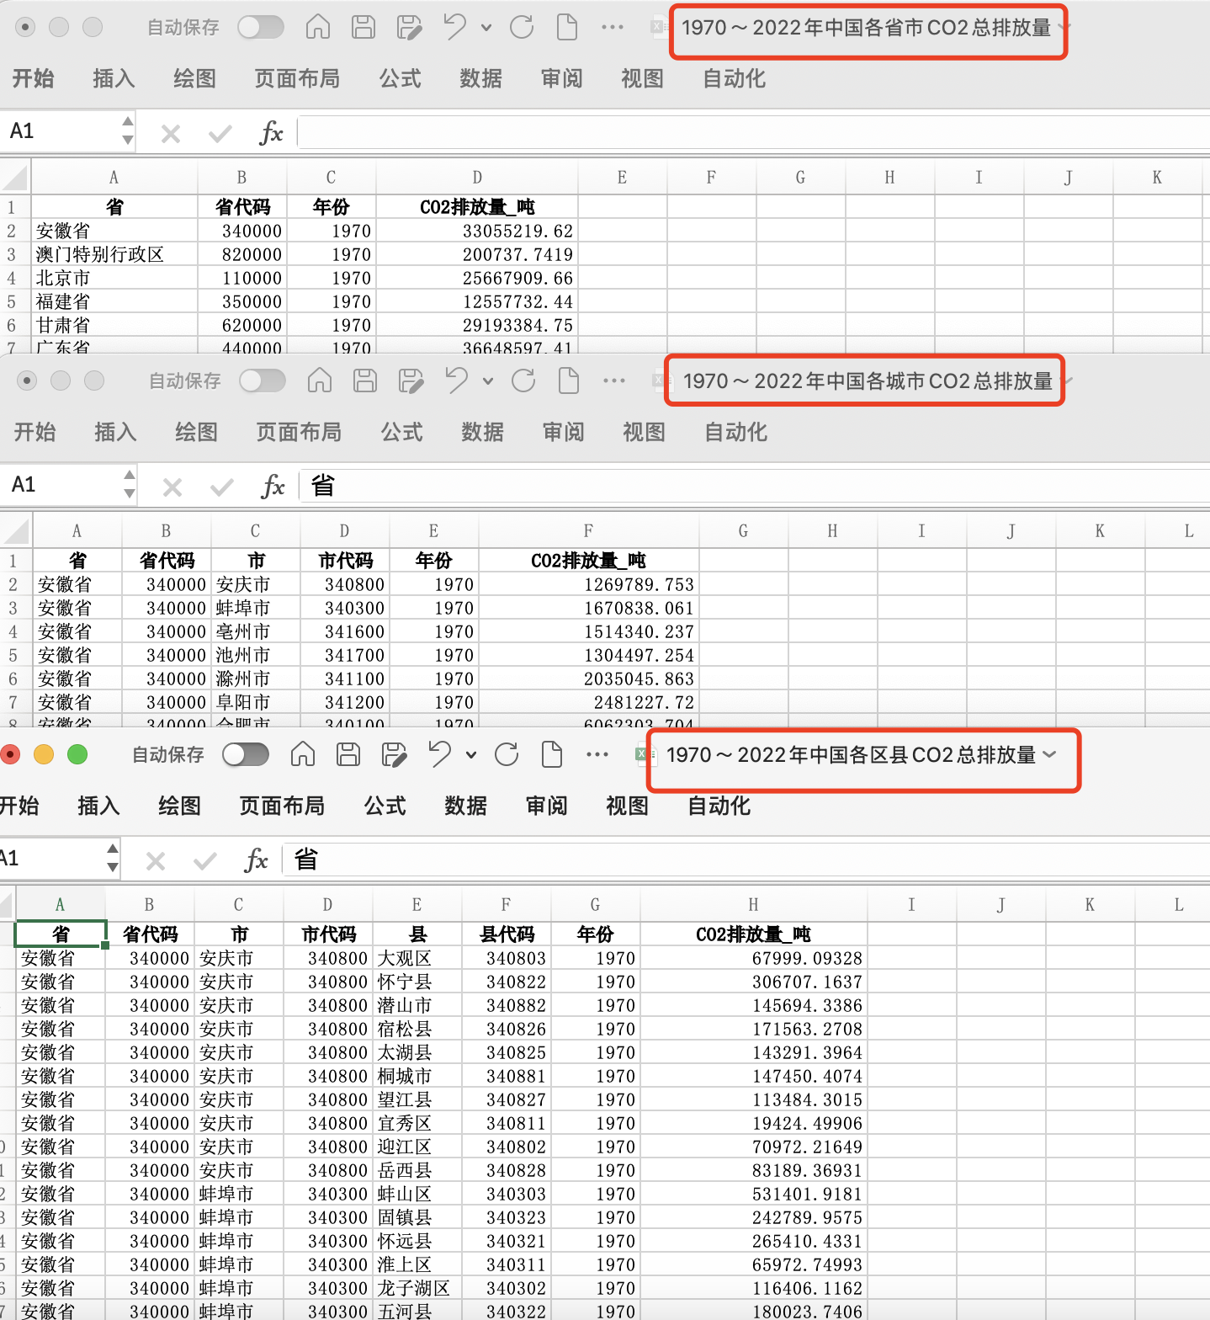
Task: Click Save As pencil-disk icon in 各省市 window
Action: [409, 28]
